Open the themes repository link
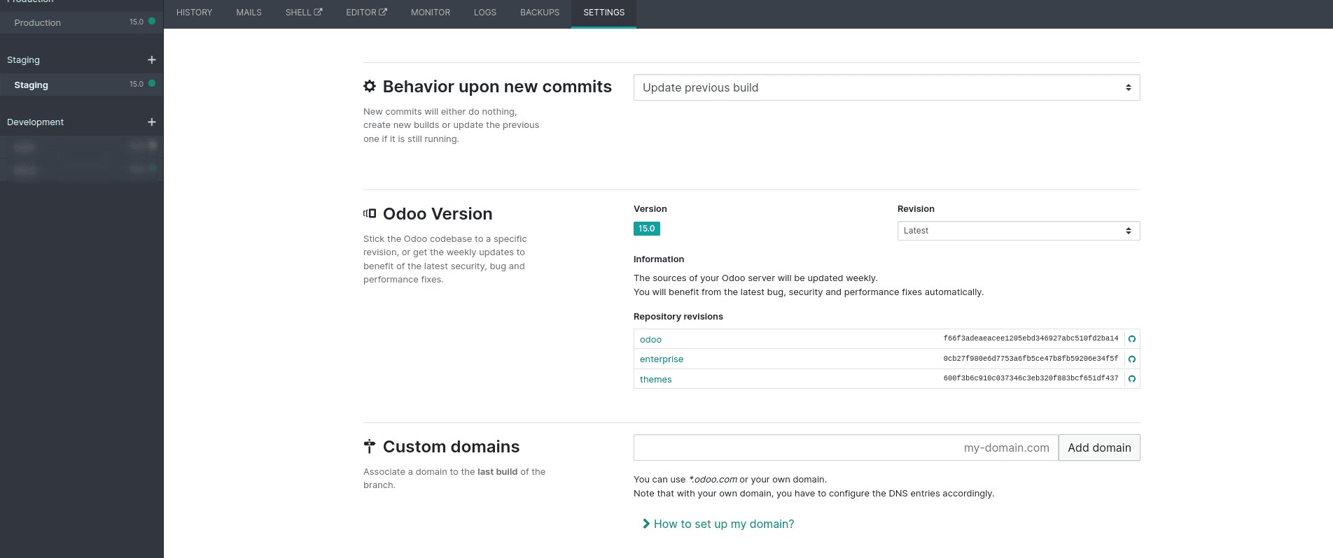The height and width of the screenshot is (558, 1333). (655, 380)
